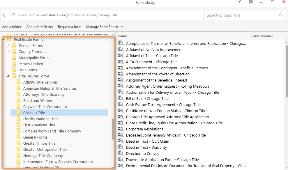288x170 pixels.
Task: Click the folder path address bar
Action: [106, 15]
